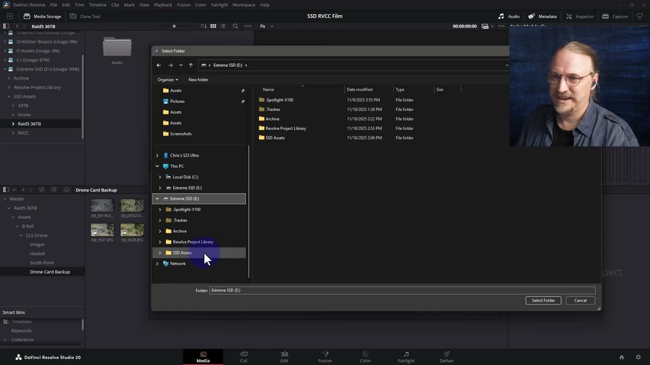Viewport: 650px width, 365px height.
Task: Click the media pool cloud download icon
Action: (67, 190)
